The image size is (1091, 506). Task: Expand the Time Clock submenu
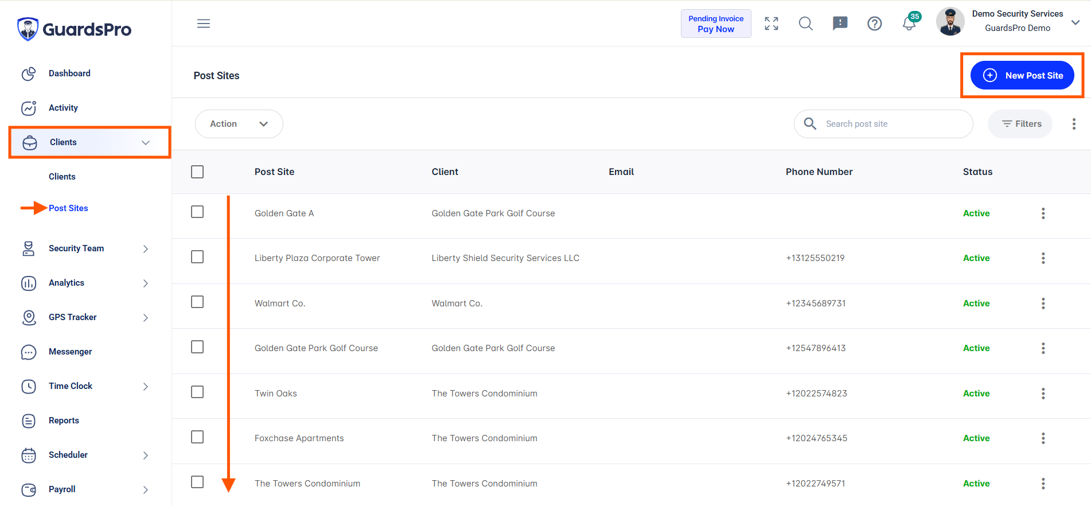(x=146, y=386)
